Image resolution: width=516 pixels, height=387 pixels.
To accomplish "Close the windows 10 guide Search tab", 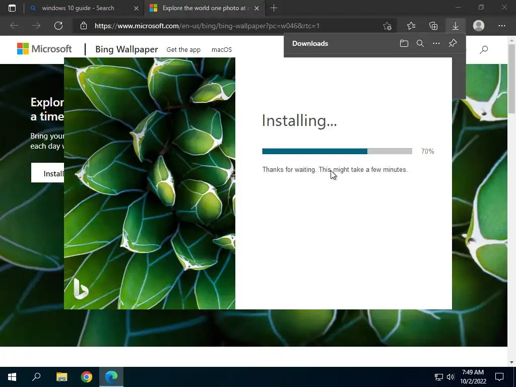I will pyautogui.click(x=136, y=8).
